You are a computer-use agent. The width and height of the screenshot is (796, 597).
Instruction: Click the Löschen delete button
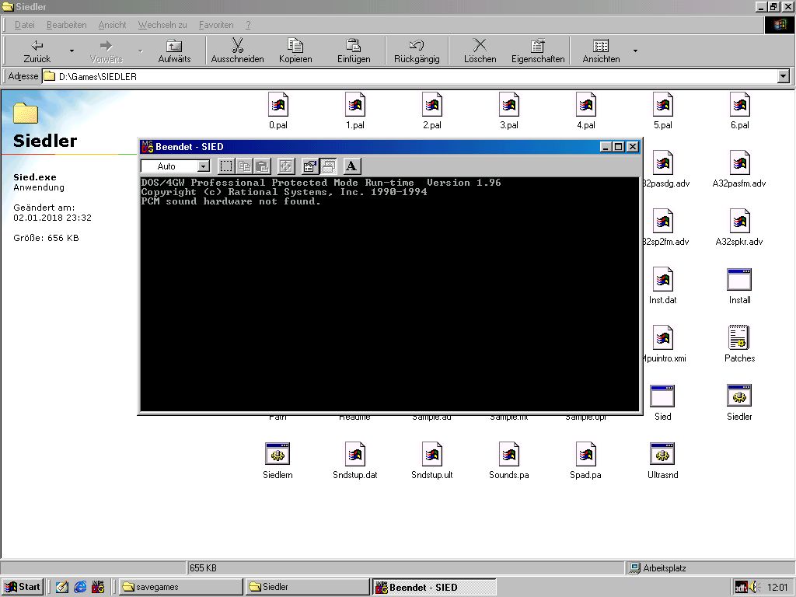pos(480,51)
